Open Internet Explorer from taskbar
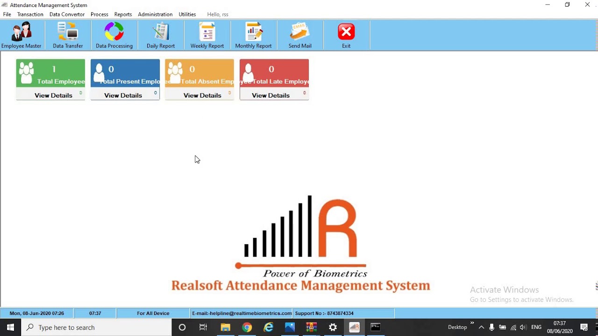Screen dimensions: 598x336 coord(268,328)
